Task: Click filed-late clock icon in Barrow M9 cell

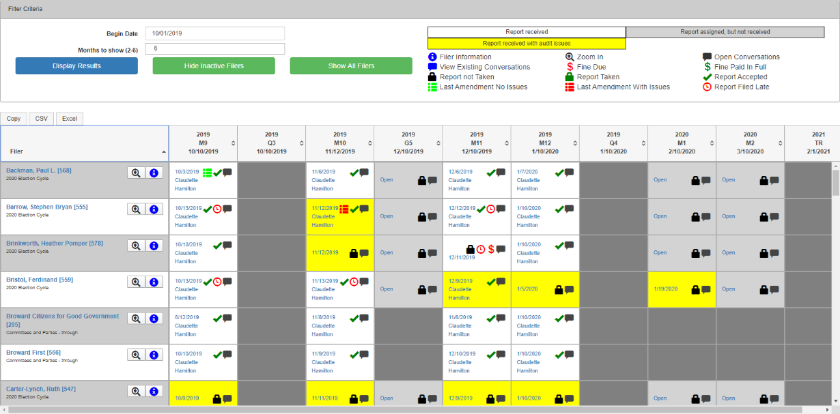Action: 217,209
